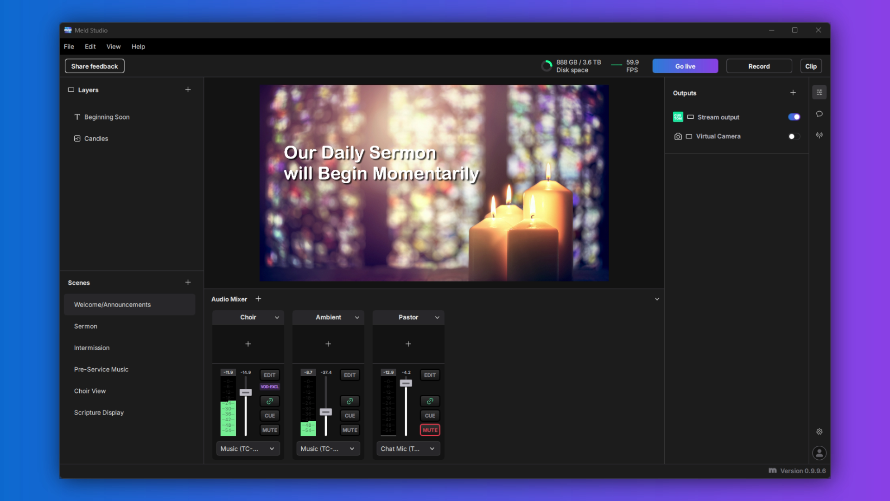Collapse the Audio Mixer panel
Viewport: 890px width, 501px height.
pos(657,299)
